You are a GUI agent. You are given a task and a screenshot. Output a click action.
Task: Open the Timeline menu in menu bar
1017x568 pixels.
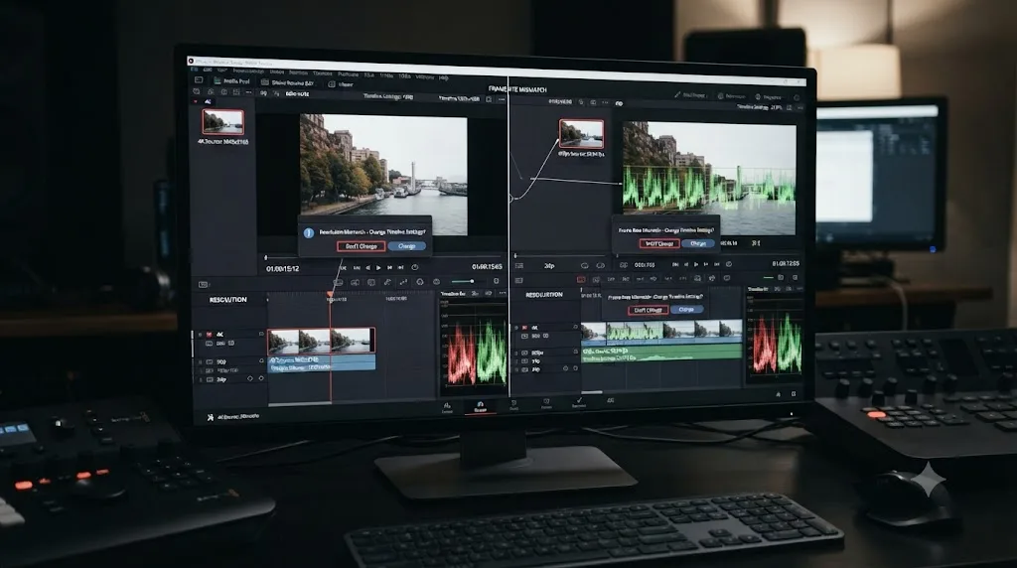323,73
